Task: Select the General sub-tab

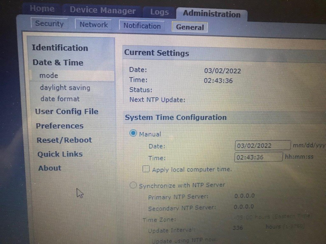Action: [x=190, y=27]
